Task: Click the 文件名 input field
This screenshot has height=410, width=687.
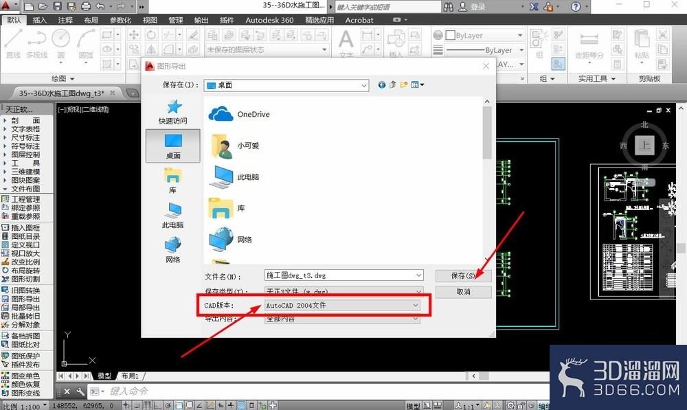Action: (344, 275)
